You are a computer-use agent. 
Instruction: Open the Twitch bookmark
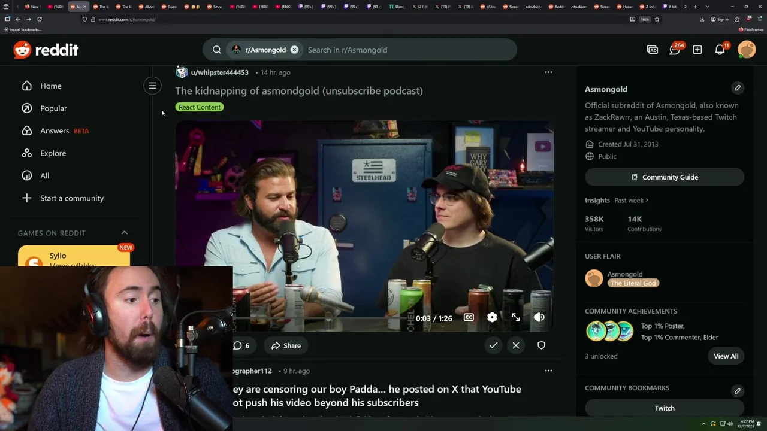click(665, 408)
